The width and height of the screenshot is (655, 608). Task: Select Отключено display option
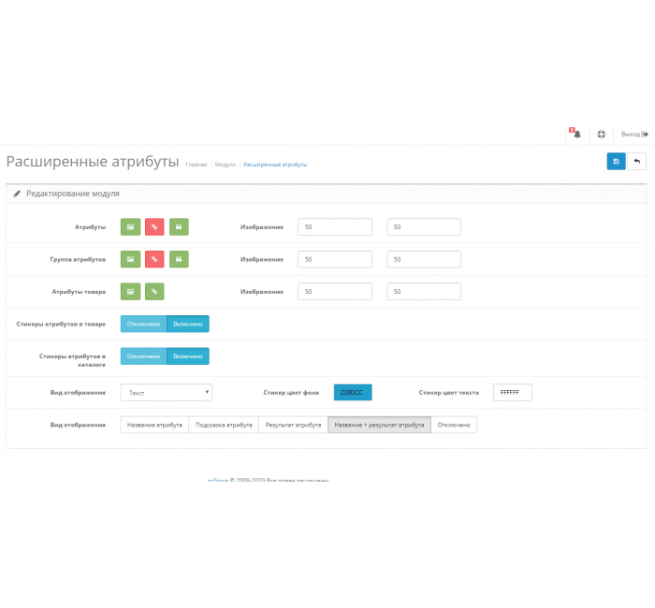(x=454, y=425)
